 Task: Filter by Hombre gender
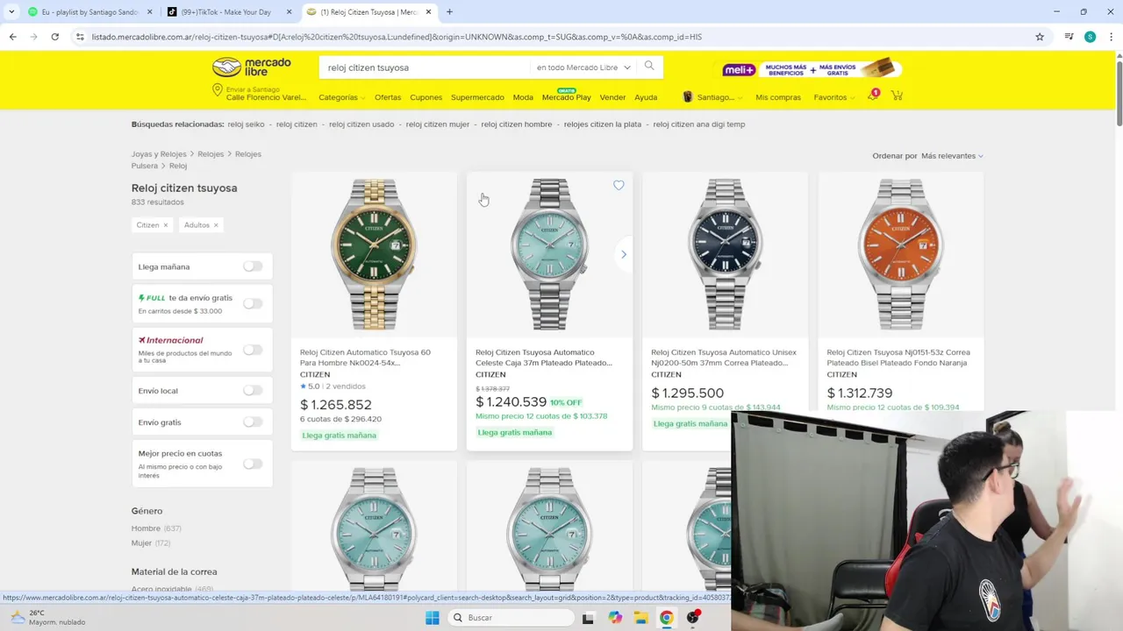[x=156, y=528]
